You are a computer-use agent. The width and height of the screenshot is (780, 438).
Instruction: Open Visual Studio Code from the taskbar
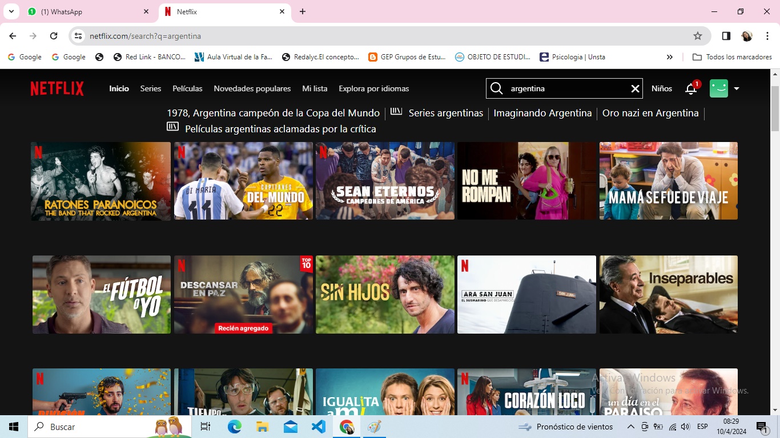[x=319, y=427]
